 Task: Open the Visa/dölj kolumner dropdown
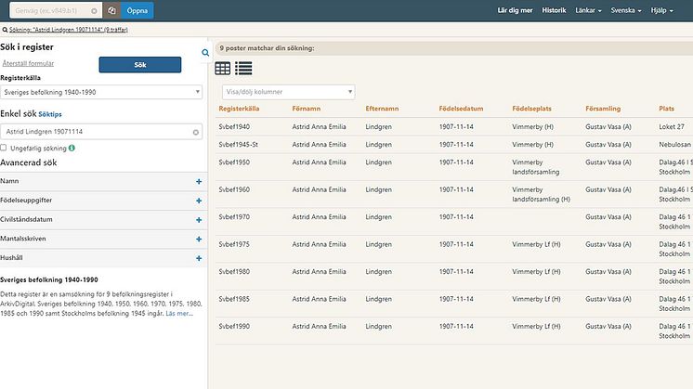tap(289, 92)
